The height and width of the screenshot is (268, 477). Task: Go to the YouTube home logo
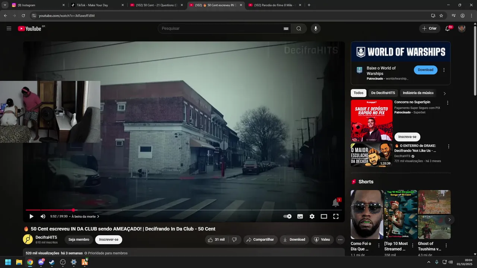point(29,29)
